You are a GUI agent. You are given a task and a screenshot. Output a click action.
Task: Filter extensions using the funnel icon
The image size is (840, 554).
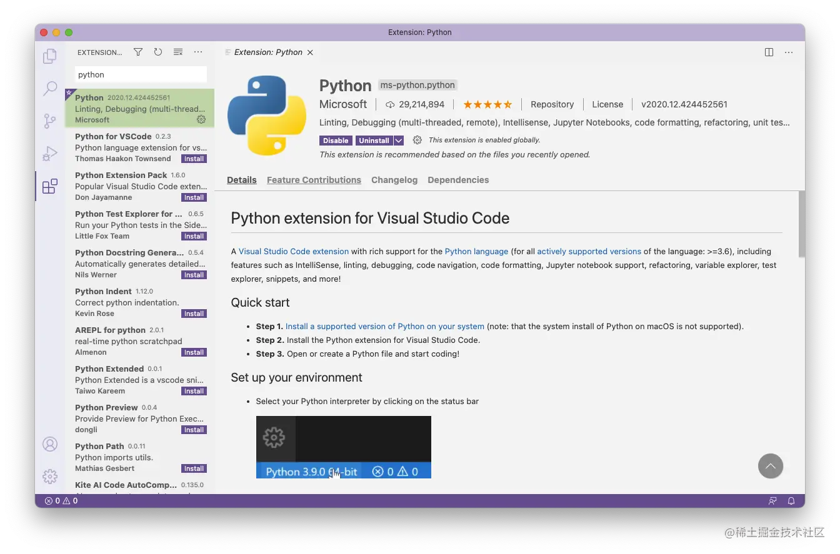[138, 52]
